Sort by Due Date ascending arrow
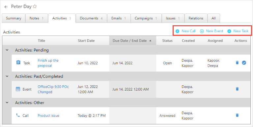This screenshot has width=253, height=127. pos(150,41)
